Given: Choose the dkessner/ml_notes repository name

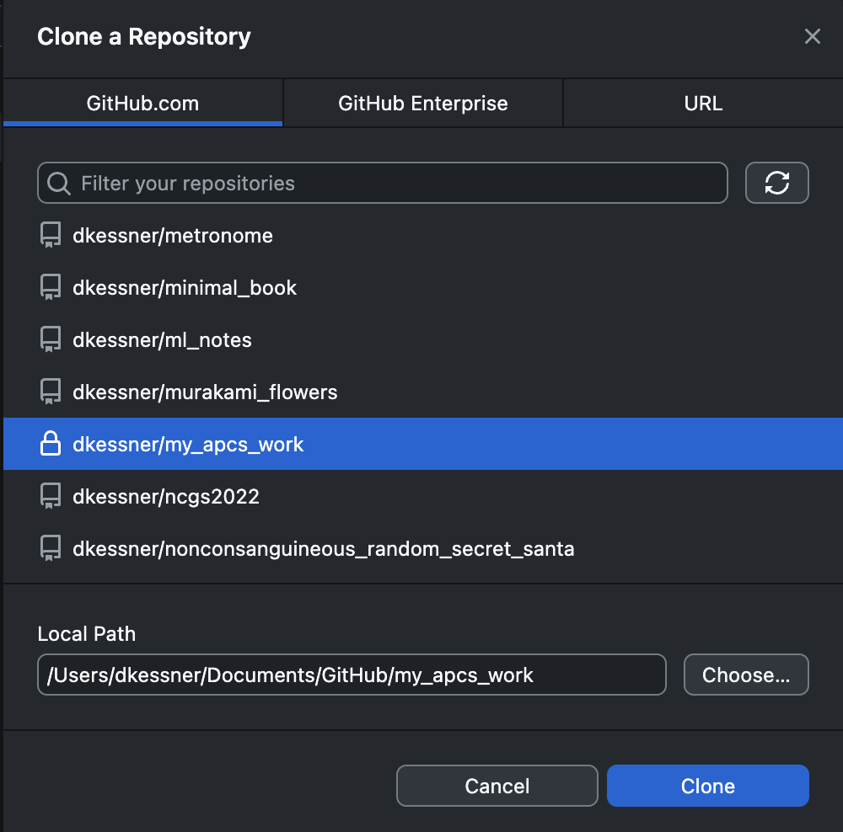Looking at the screenshot, I should [162, 340].
